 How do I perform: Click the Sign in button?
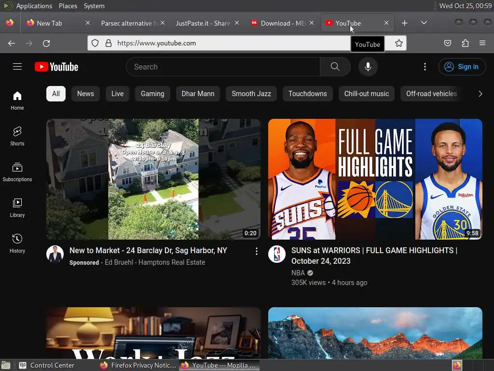462,67
